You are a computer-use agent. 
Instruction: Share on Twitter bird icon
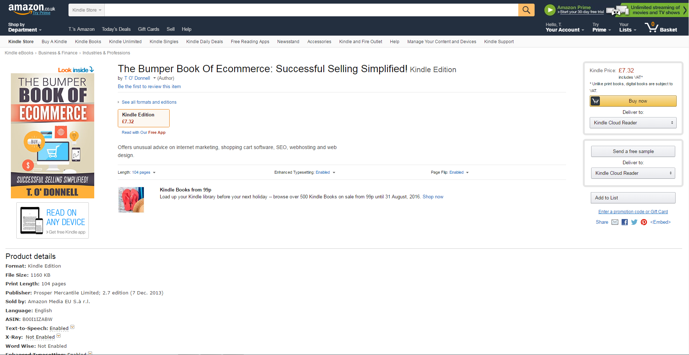coord(634,222)
